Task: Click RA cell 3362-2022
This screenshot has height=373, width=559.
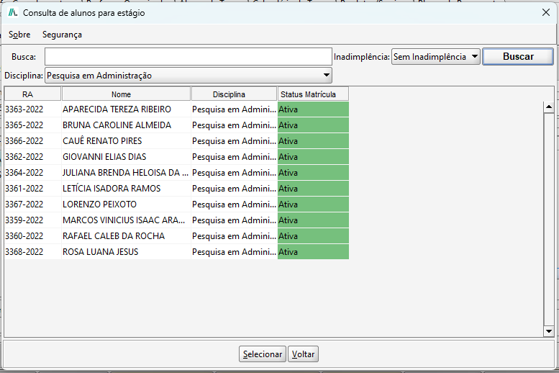Action: [33, 157]
